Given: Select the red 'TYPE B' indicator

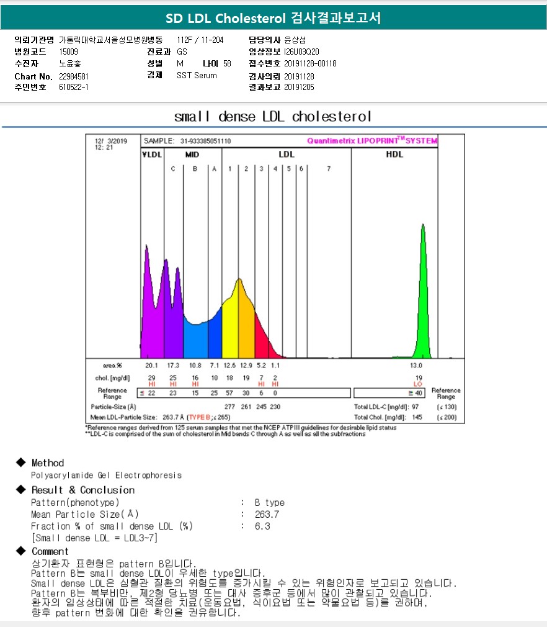Looking at the screenshot, I should click(x=199, y=417).
